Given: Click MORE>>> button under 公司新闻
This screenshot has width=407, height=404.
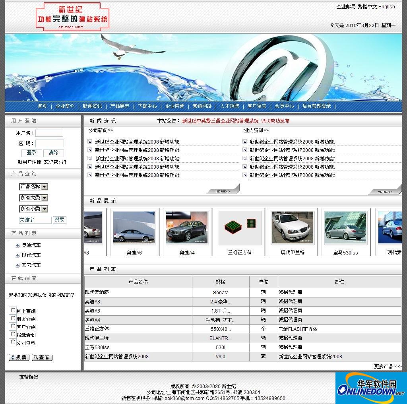Looking at the screenshot, I should coord(223,191).
